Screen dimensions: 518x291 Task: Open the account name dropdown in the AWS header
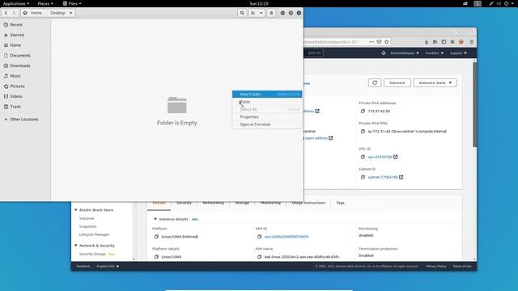pyautogui.click(x=405, y=53)
